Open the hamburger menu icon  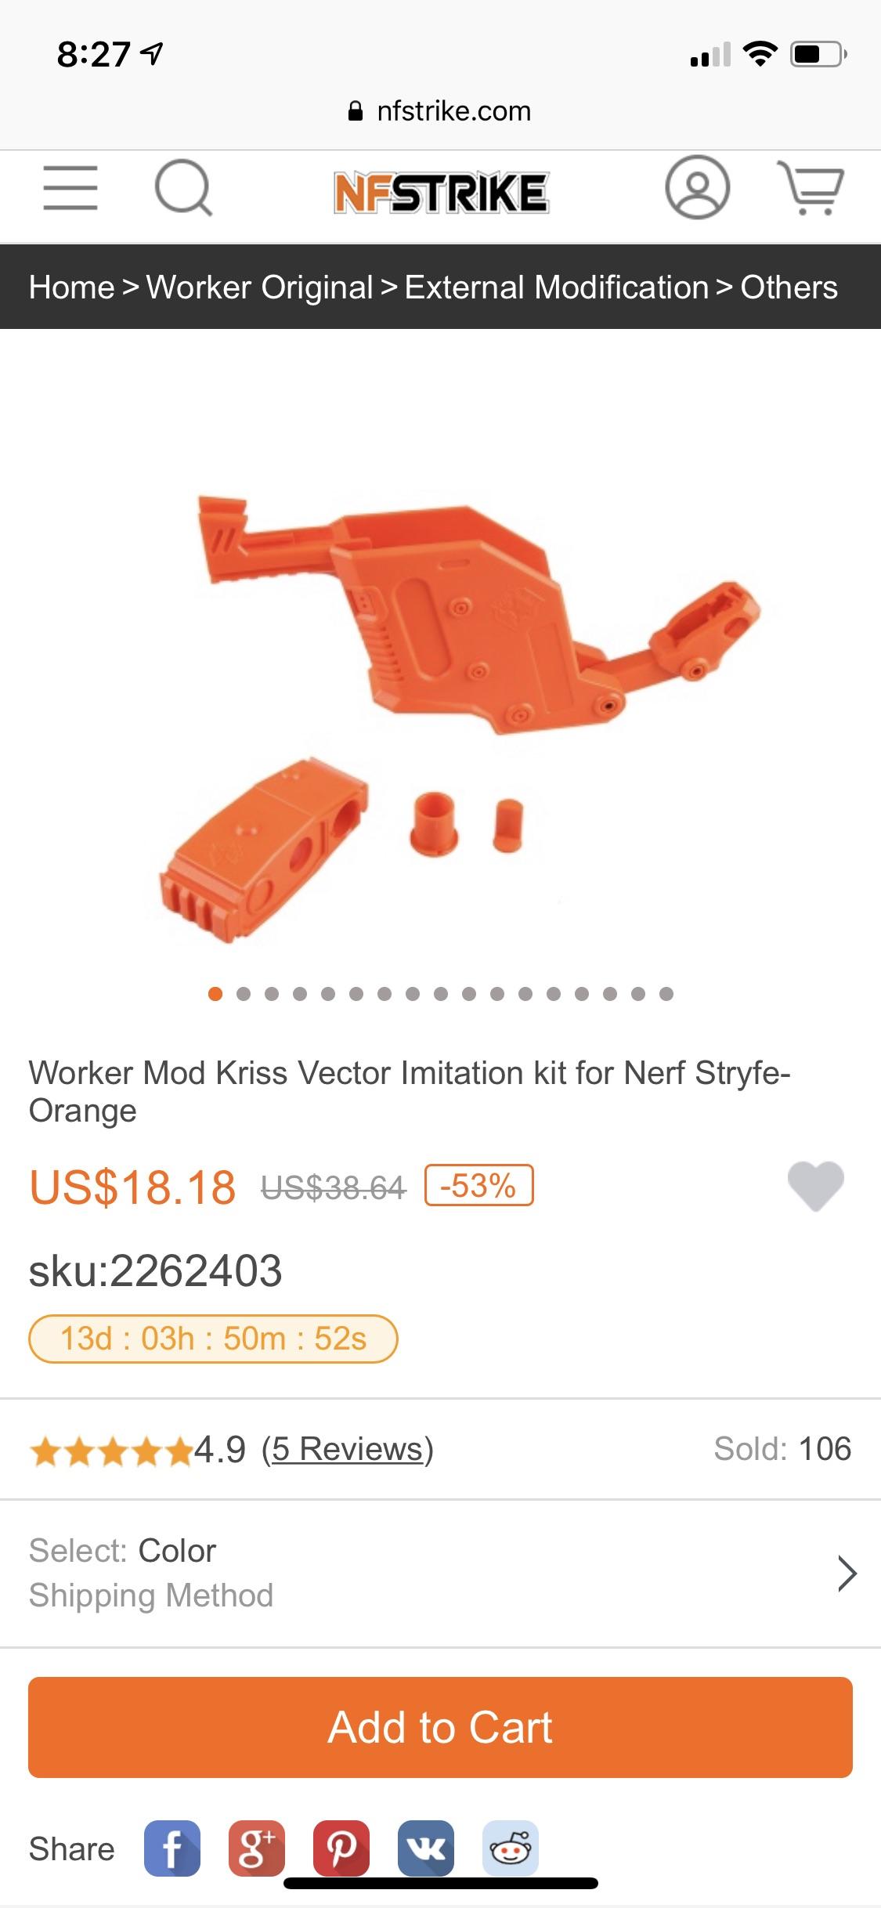point(70,188)
